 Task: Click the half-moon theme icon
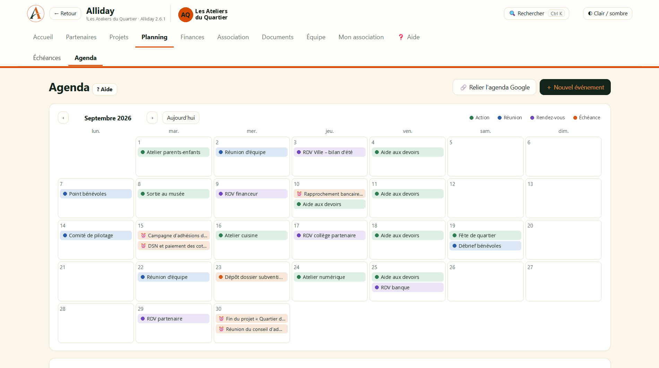(x=590, y=14)
